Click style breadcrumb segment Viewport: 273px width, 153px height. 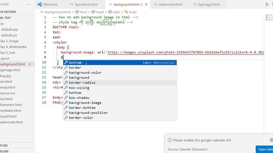pos(116,12)
